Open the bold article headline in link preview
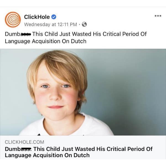Image resolution: width=166 pixels, height=166 pixels. 79,152
